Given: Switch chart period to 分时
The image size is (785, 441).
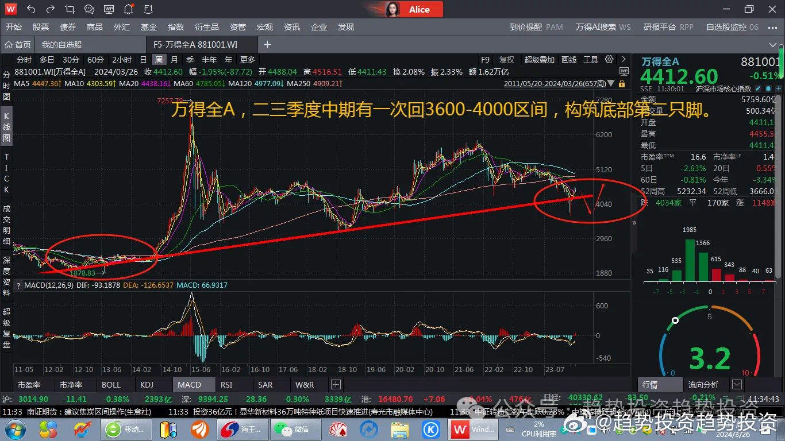Looking at the screenshot, I should pyautogui.click(x=24, y=60).
